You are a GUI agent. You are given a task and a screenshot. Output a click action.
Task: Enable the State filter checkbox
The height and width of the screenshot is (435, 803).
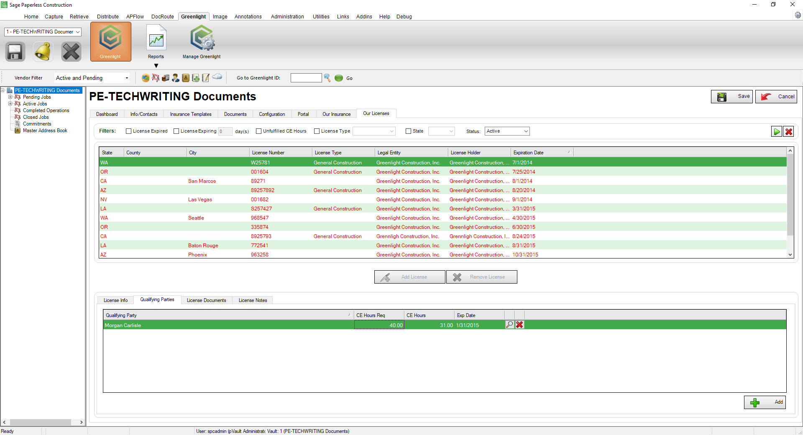tap(409, 131)
